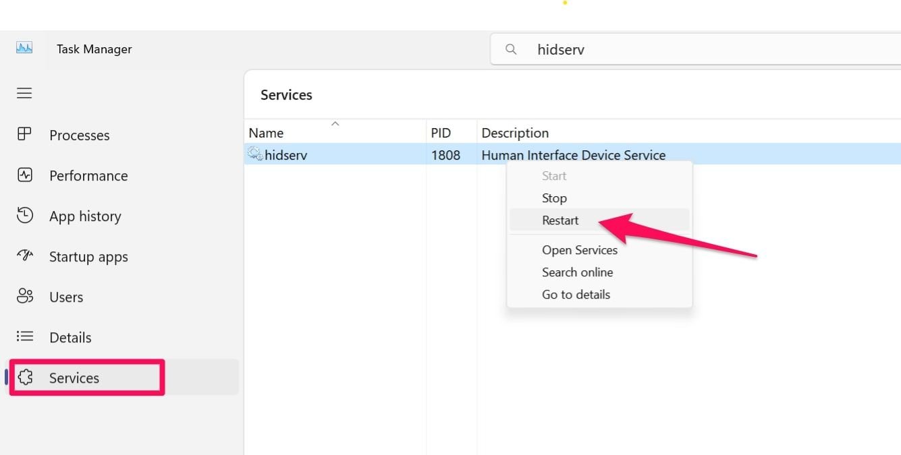The width and height of the screenshot is (901, 455).
Task: Choose Stop from the context menu
Action: (554, 198)
